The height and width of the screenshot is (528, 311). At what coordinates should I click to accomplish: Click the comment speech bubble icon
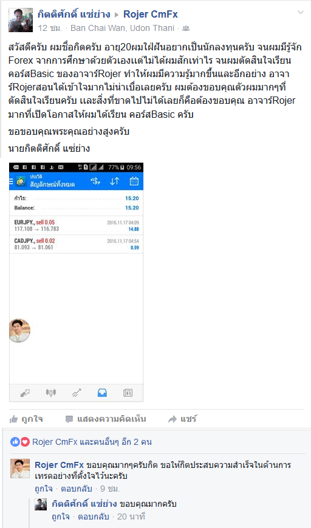pyautogui.click(x=69, y=419)
